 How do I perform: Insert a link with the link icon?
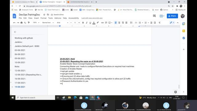click(103, 23)
